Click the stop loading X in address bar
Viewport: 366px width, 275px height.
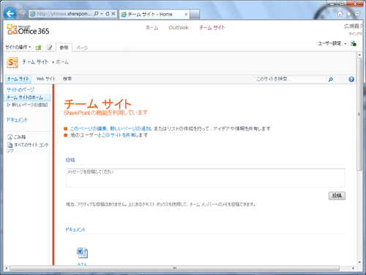point(113,14)
